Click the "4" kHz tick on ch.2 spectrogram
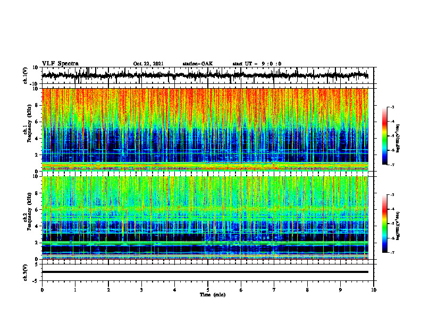The width and height of the screenshot is (421, 325). [x=37, y=226]
